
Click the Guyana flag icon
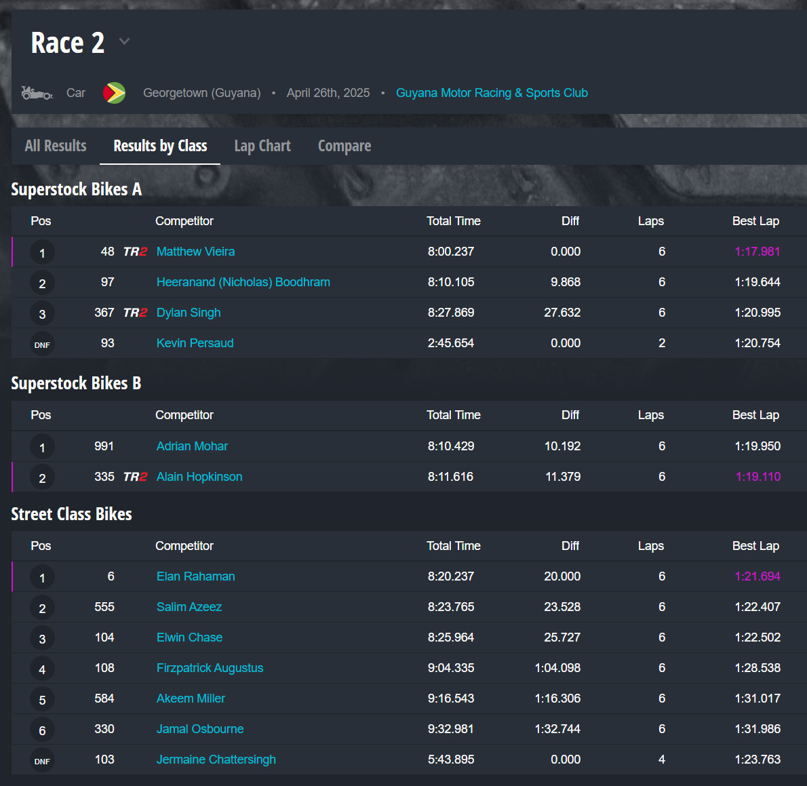114,93
